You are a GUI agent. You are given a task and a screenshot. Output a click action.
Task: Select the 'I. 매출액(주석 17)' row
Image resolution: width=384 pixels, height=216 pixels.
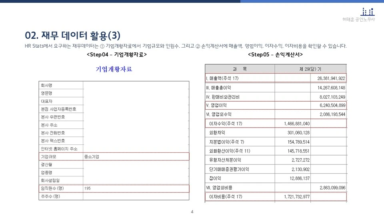point(276,78)
